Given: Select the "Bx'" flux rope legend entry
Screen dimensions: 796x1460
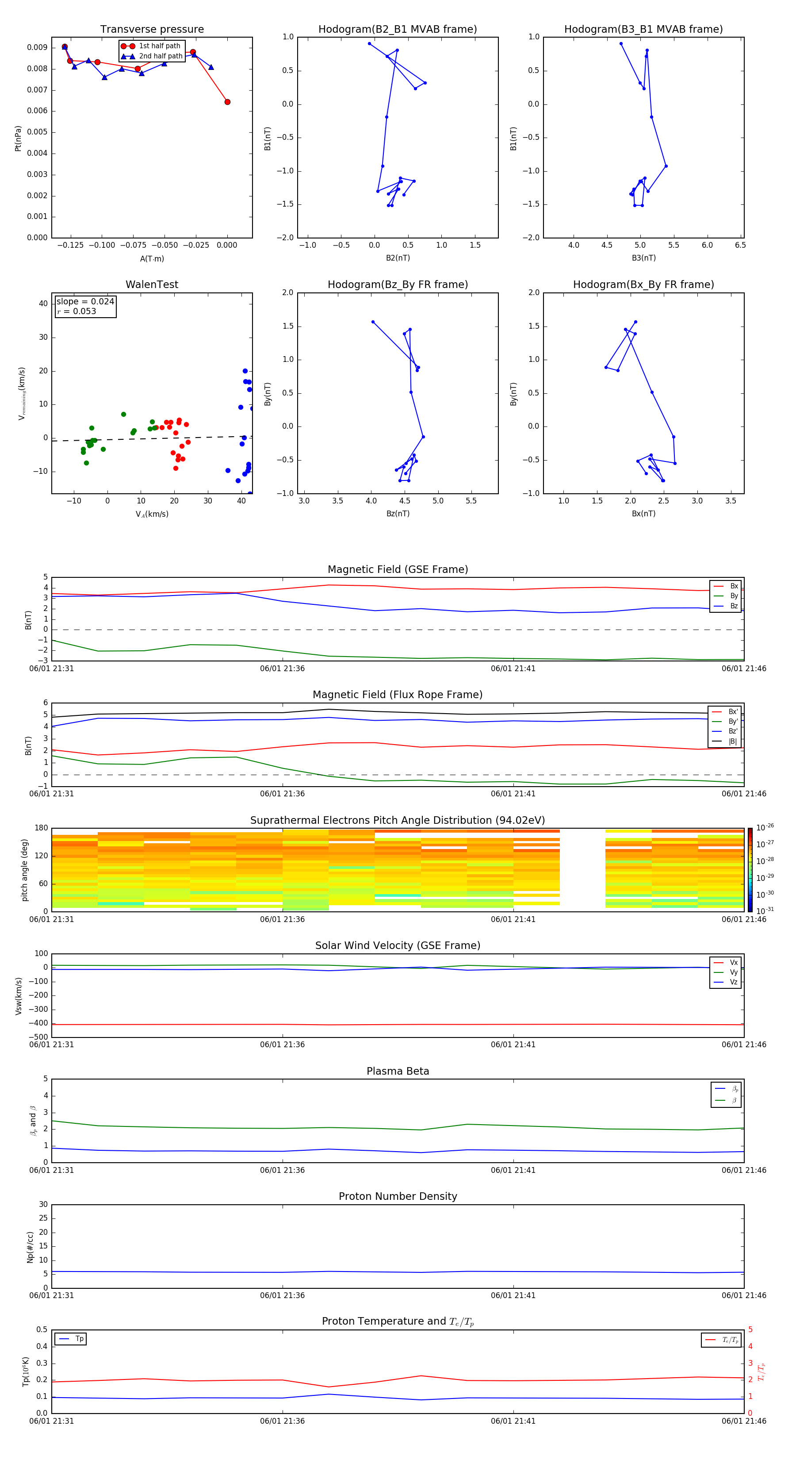Looking at the screenshot, I should tap(725, 712).
